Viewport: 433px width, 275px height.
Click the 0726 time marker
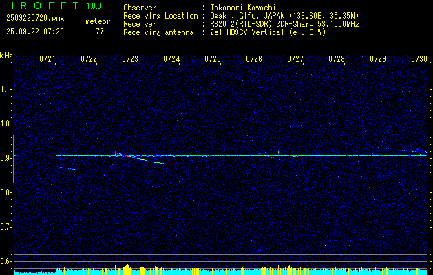point(254,59)
